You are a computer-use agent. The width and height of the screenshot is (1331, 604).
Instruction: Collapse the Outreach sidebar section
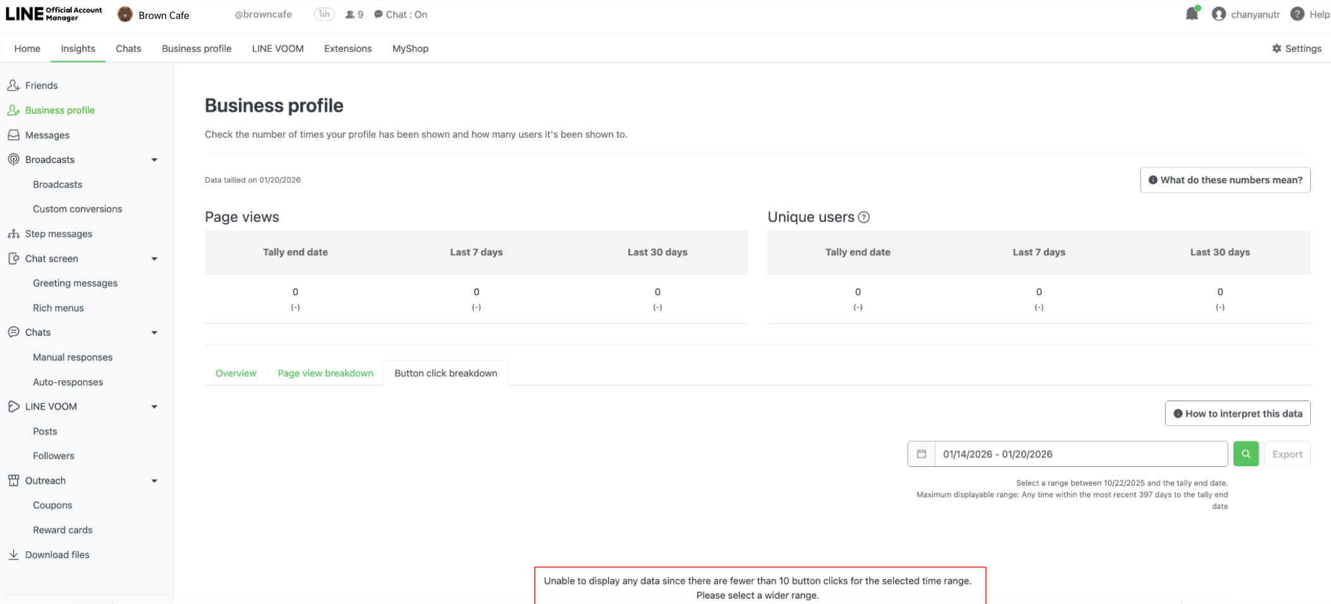point(154,481)
